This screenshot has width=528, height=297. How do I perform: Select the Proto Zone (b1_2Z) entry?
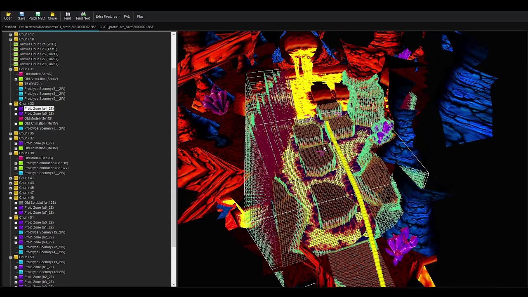(x=39, y=267)
